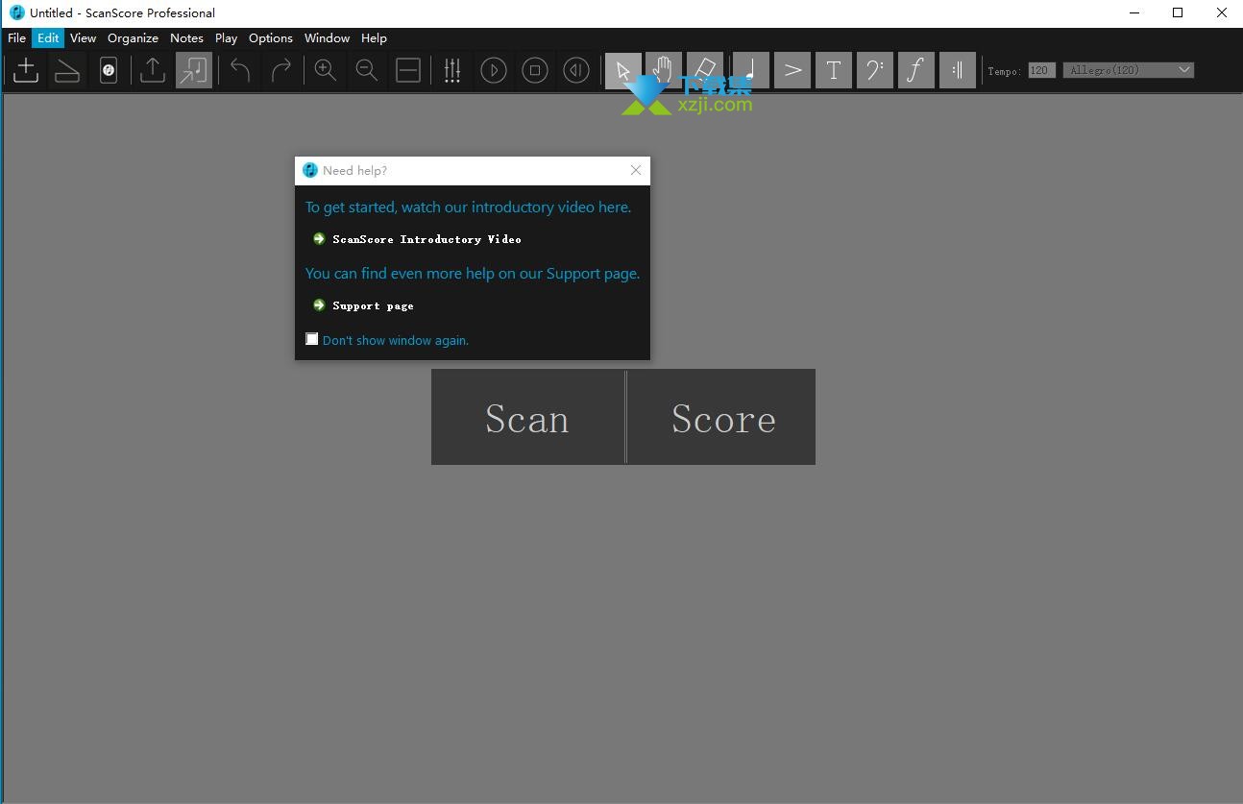
Task: Open the Play menu
Action: [226, 38]
